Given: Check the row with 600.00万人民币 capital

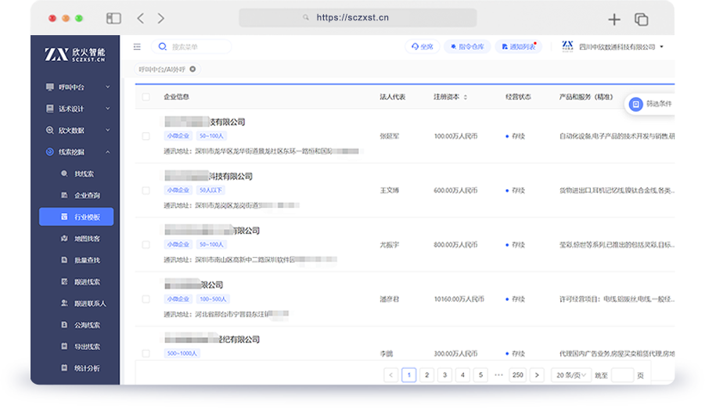Looking at the screenshot, I should tap(146, 191).
